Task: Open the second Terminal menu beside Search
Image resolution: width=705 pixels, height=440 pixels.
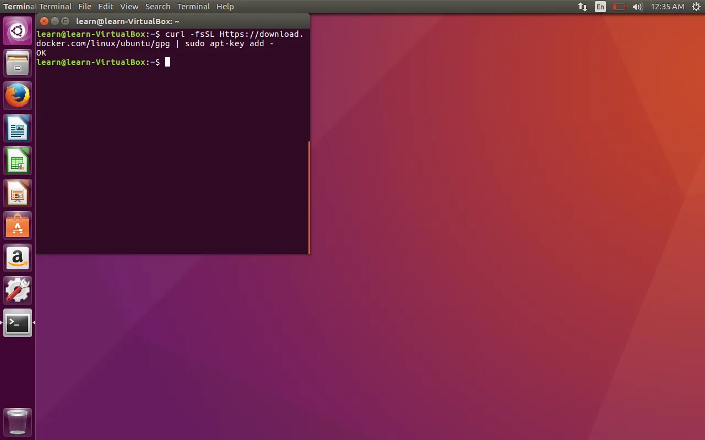Action: coord(193,7)
